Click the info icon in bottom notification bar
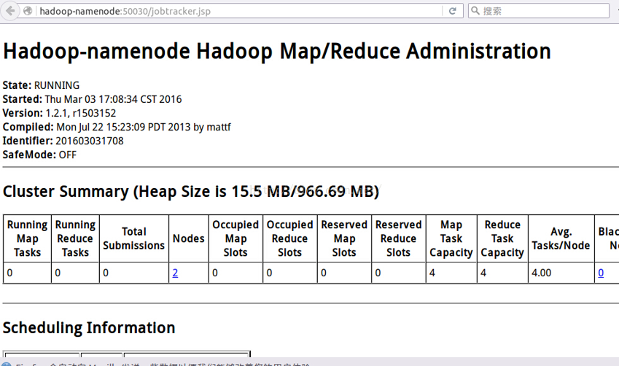 tap(6, 362)
